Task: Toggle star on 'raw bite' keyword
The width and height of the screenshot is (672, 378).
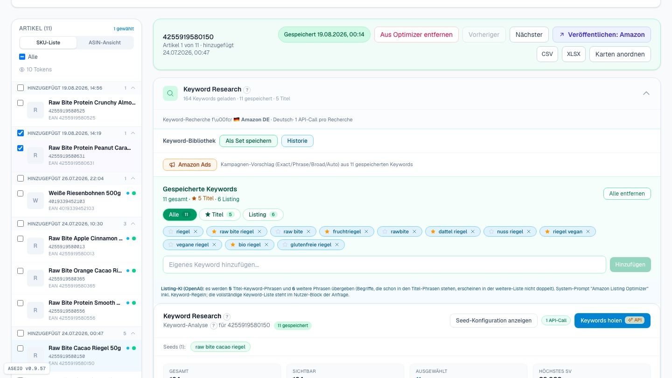Action: (x=278, y=231)
